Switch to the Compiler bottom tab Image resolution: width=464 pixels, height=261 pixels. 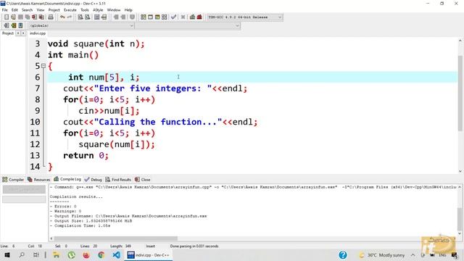pyautogui.click(x=13, y=180)
